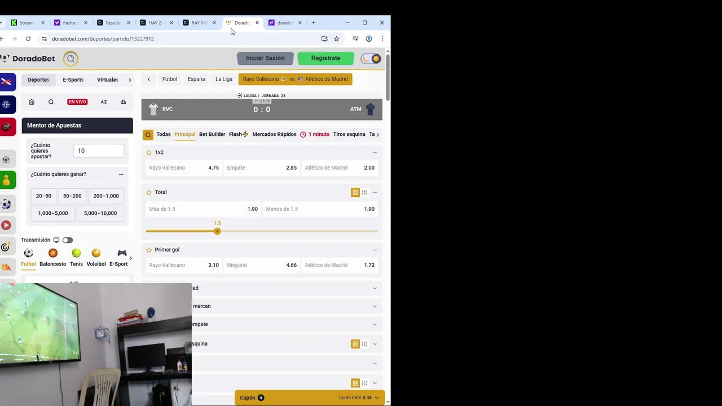Switch to Todas markets tab
722x406 pixels.
pyautogui.click(x=164, y=134)
